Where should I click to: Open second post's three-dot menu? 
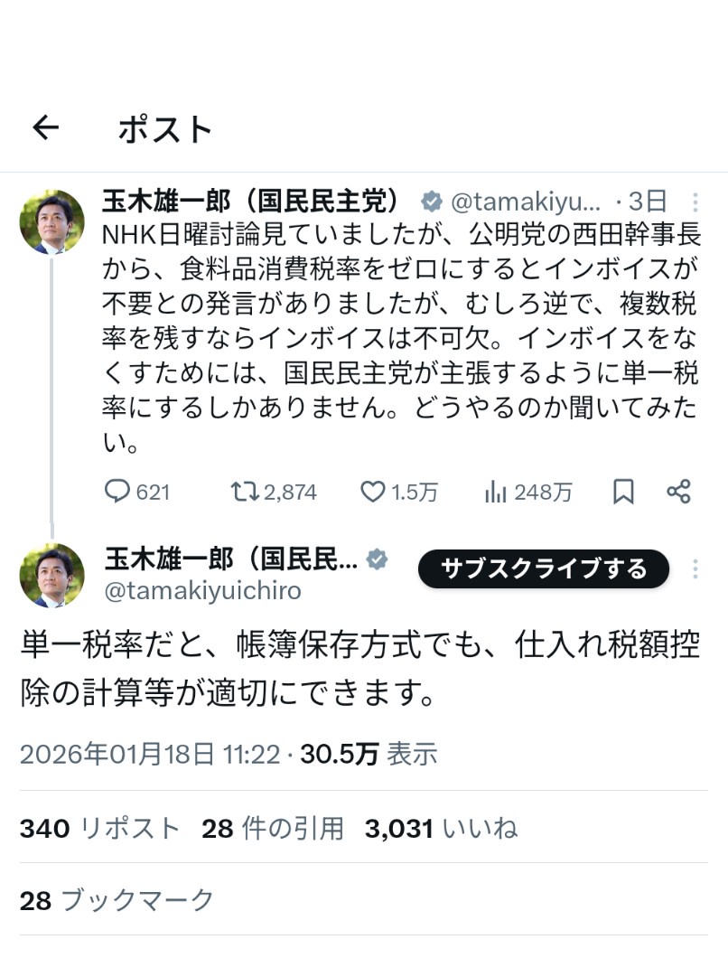tap(695, 569)
